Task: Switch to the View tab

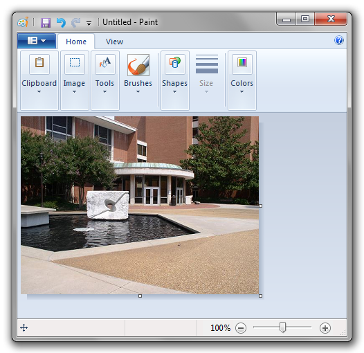Action: [114, 42]
